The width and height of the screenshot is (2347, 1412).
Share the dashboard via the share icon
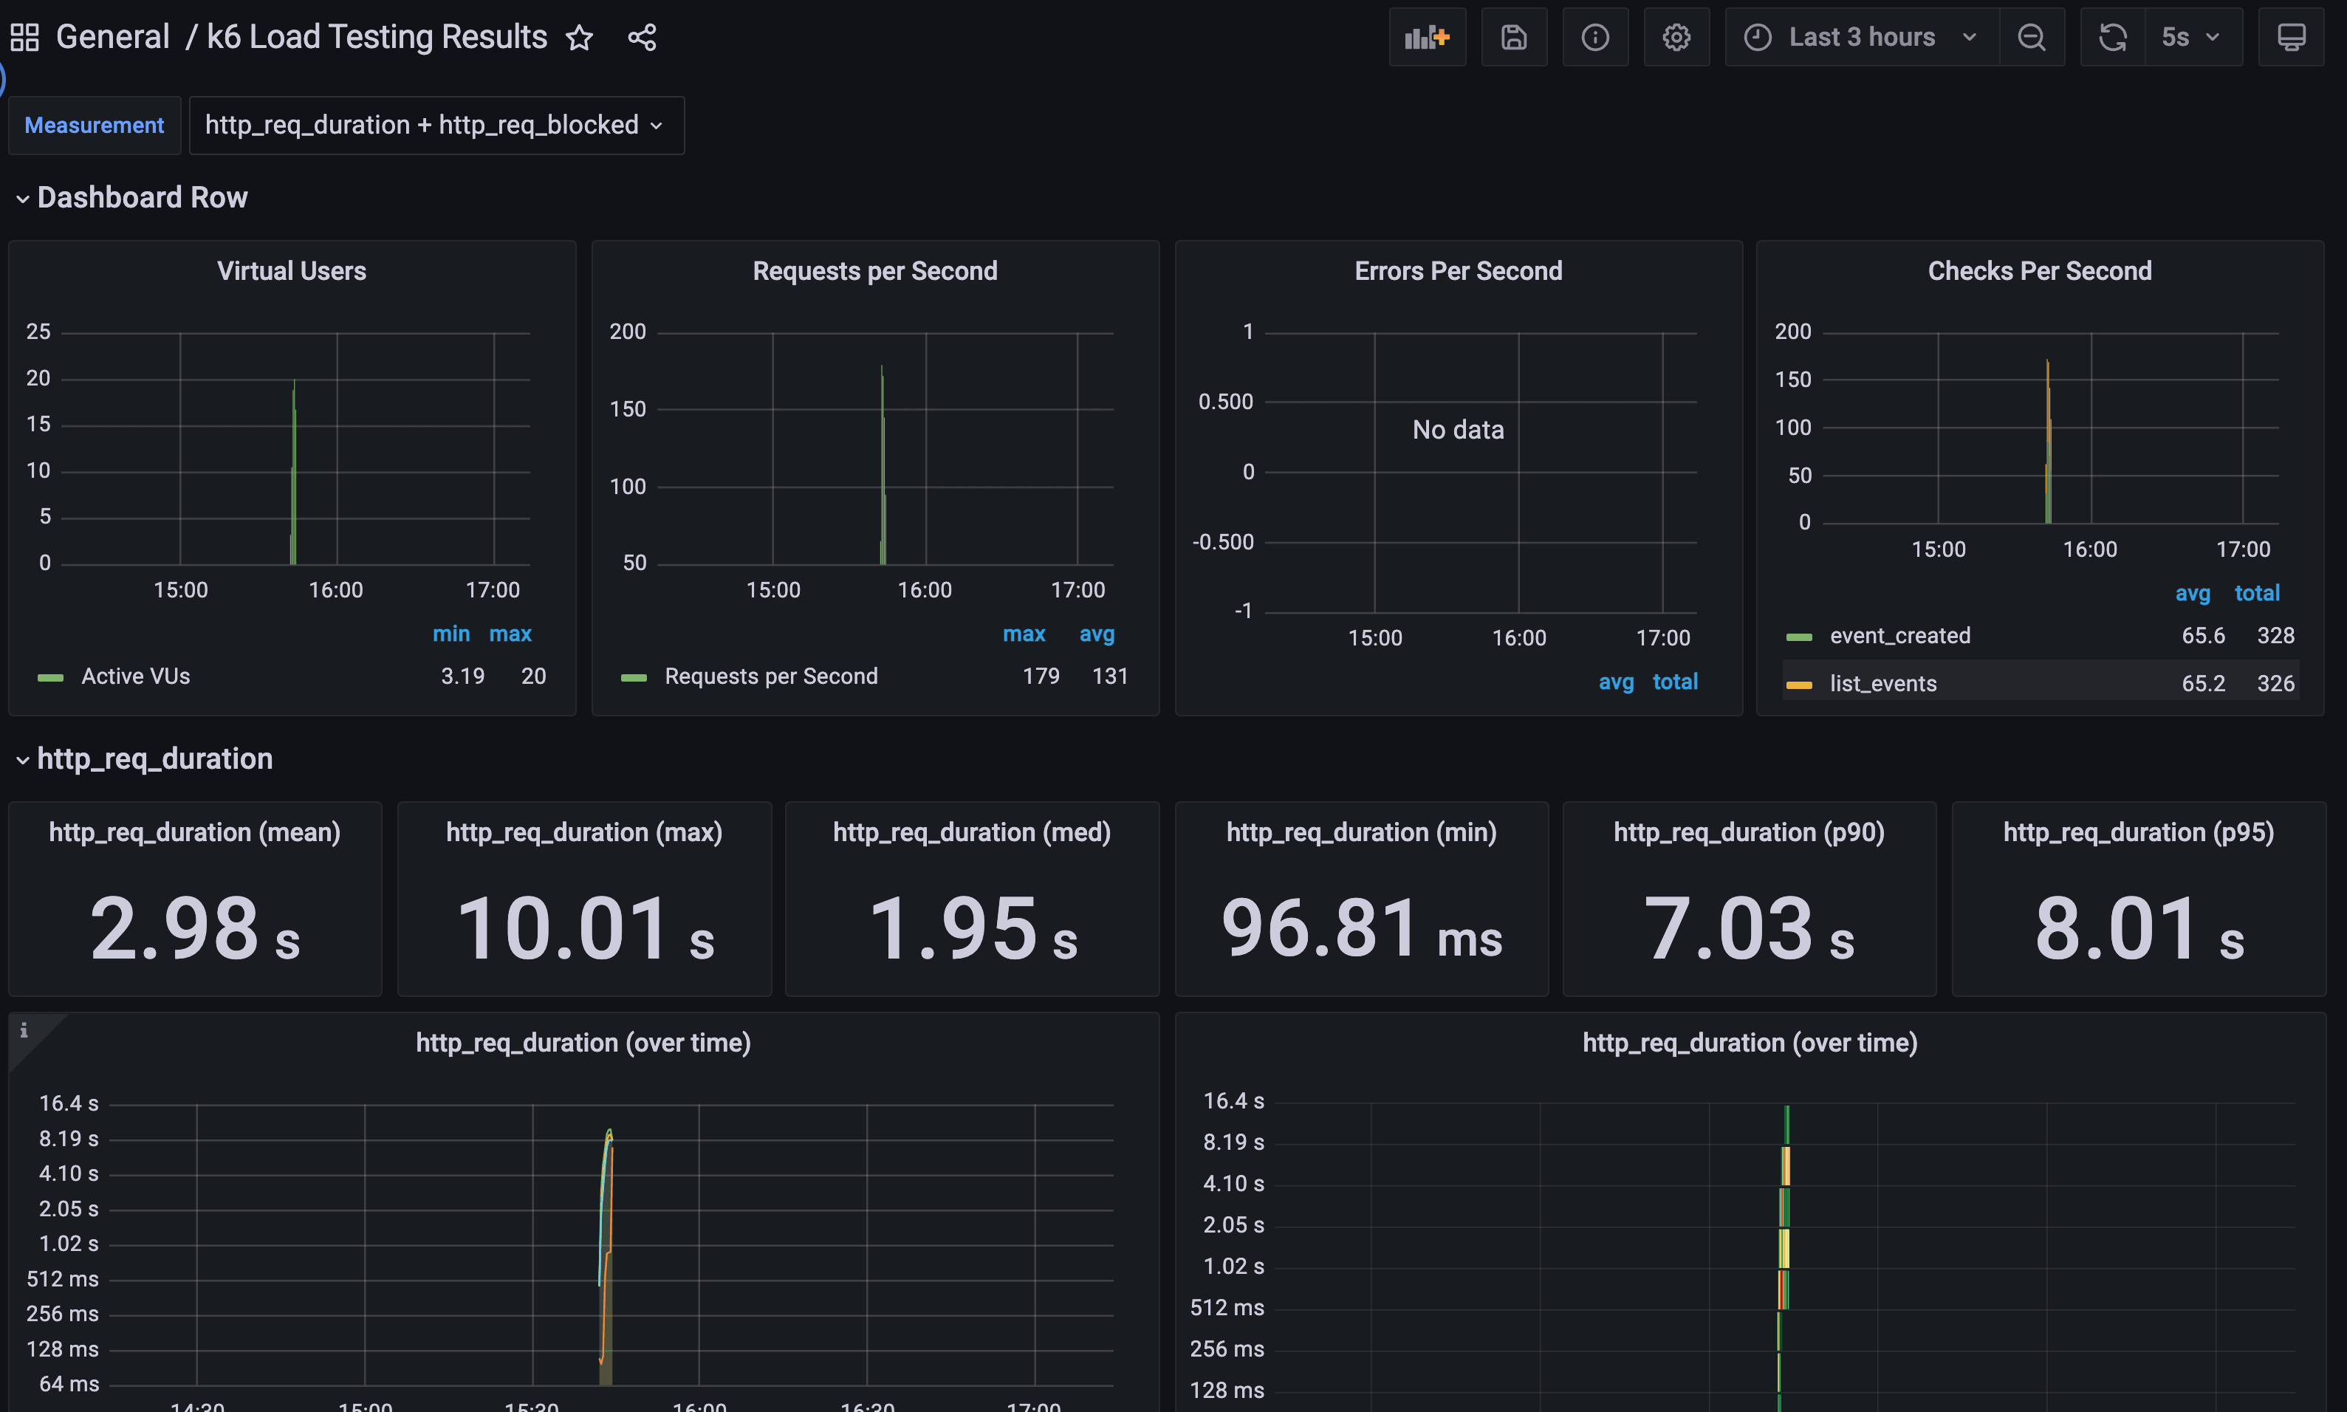click(x=641, y=38)
